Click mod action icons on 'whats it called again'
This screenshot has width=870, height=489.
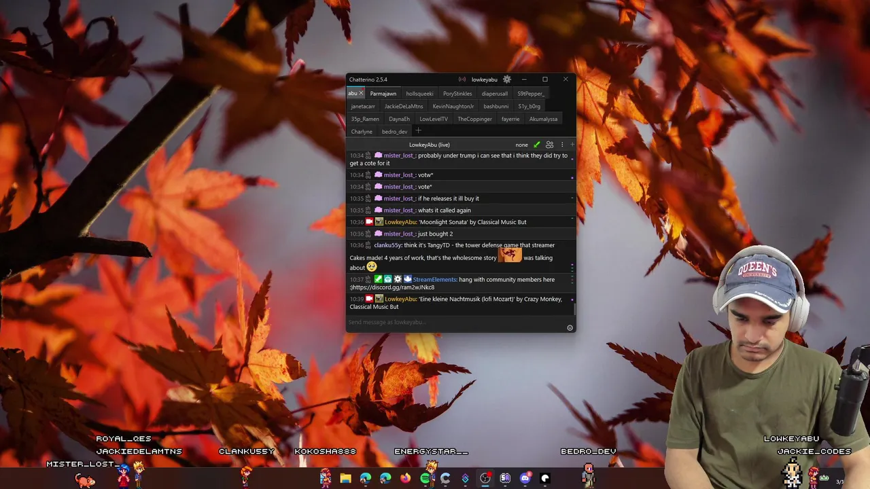coord(368,210)
